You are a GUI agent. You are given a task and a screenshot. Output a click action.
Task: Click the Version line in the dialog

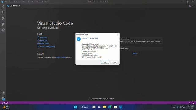point(90,44)
